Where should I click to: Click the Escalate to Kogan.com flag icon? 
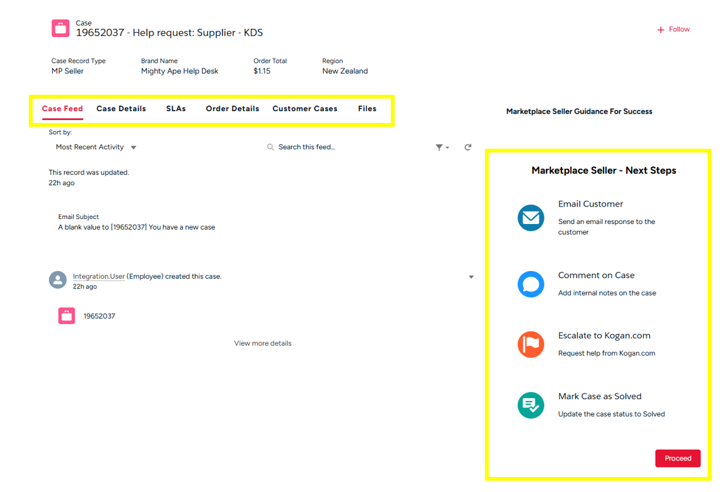tap(531, 345)
